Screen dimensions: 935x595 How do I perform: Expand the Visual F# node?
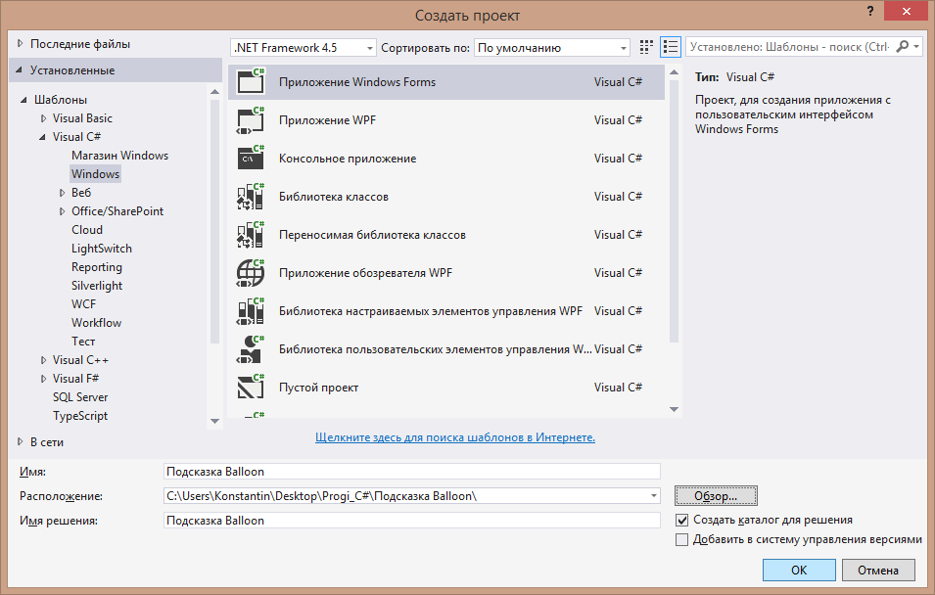click(43, 379)
